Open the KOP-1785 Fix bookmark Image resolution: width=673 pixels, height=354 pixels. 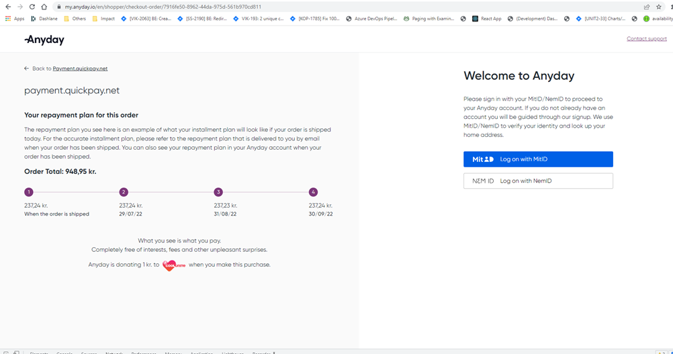click(314, 19)
